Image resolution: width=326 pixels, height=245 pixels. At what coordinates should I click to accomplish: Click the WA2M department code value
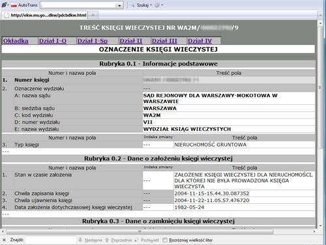(x=152, y=115)
